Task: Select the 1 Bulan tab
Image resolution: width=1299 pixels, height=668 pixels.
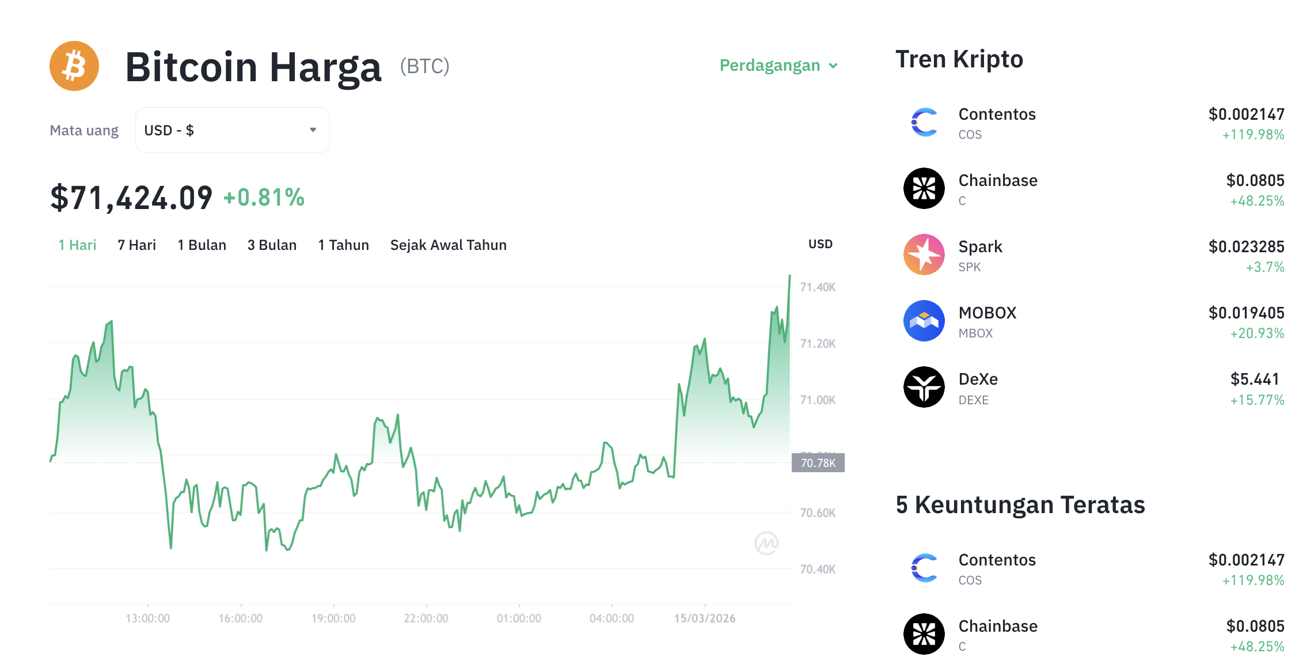Action: coord(202,245)
